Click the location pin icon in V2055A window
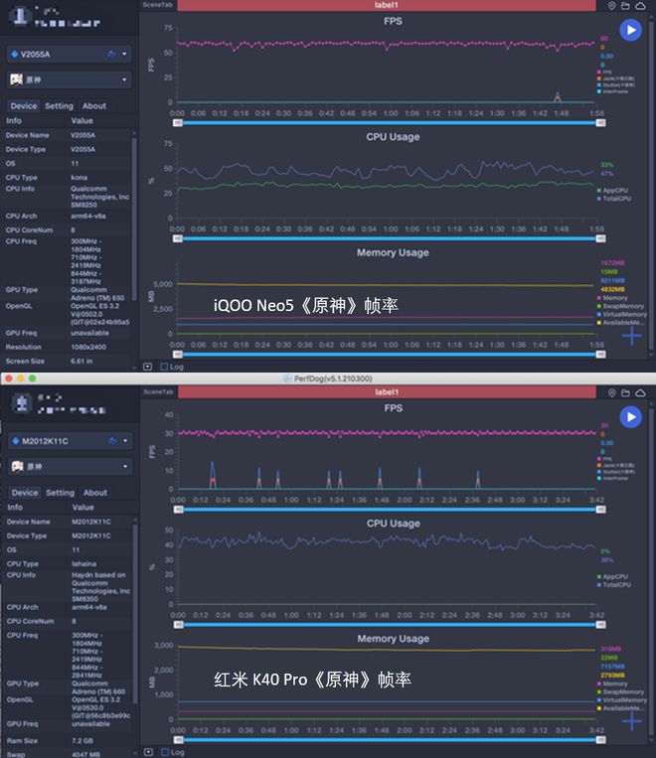Viewport: 656px width, 758px height. [x=612, y=6]
